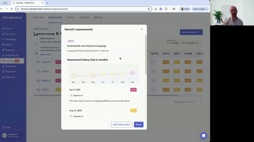Switch to the Settings tab

pos(98,17)
